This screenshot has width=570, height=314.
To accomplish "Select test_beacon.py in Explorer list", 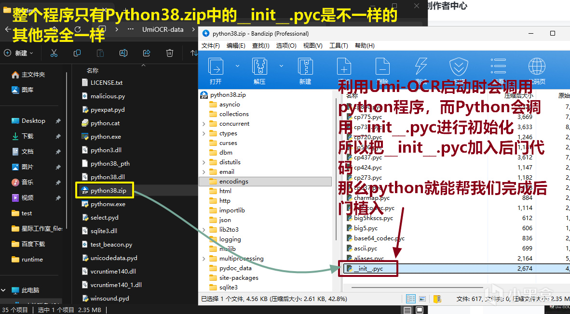I will pos(107,245).
